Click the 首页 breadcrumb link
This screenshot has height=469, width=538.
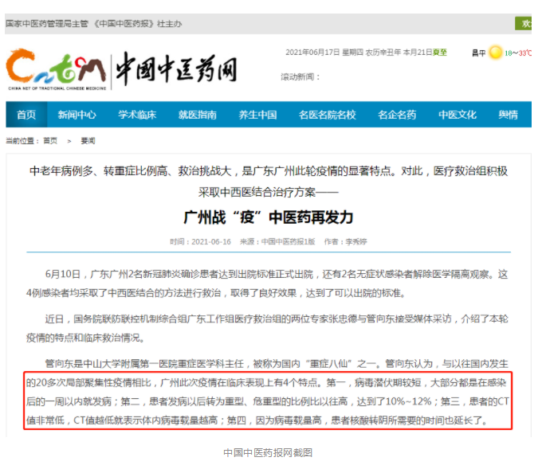click(50, 140)
